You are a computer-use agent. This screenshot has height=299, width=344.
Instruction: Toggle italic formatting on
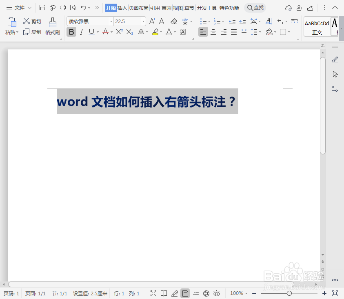(x=81, y=32)
